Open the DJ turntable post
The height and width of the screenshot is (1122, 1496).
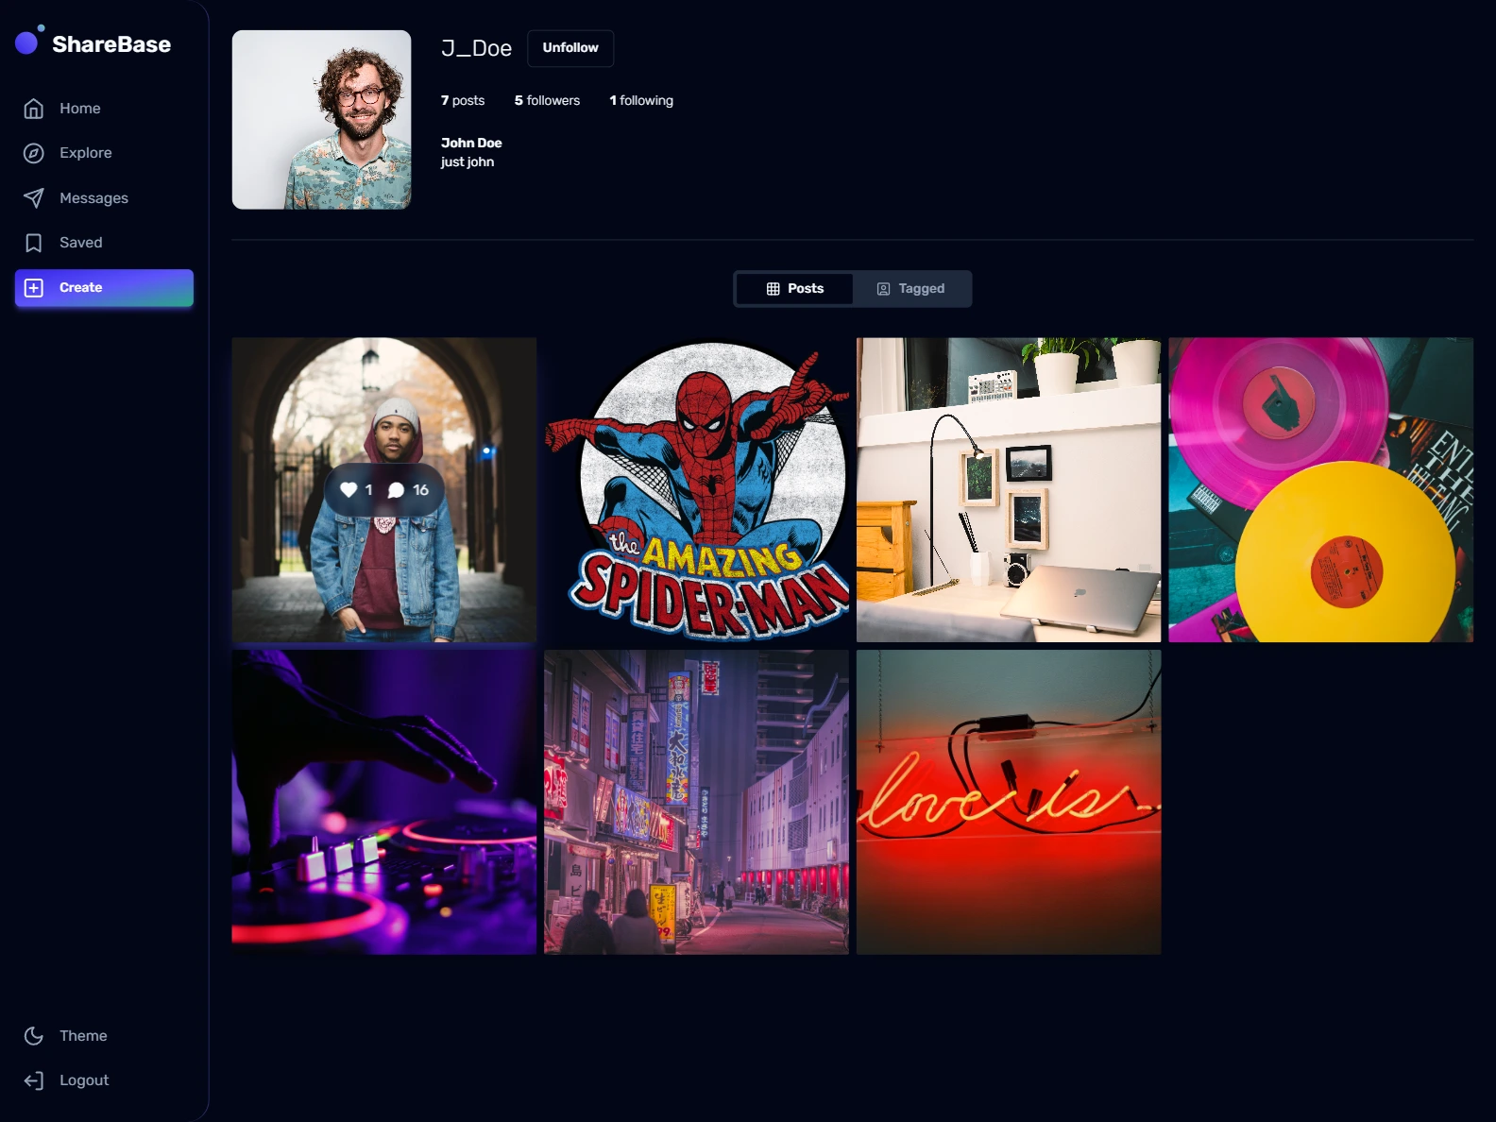(384, 802)
